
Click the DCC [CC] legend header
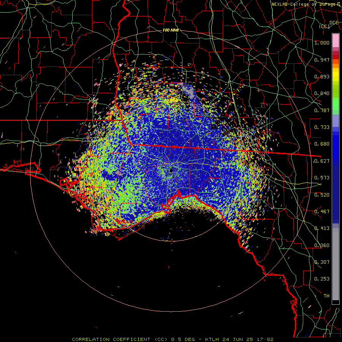pyautogui.click(x=329, y=24)
